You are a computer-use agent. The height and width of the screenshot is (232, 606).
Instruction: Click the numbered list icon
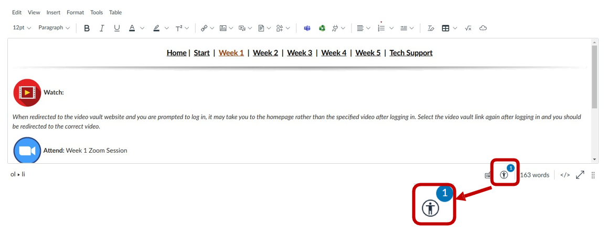point(381,28)
